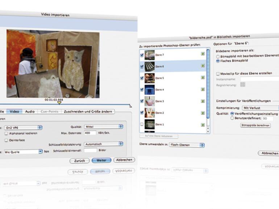Uncheck the Ebene 7 layer checkbox
Screen dimensions: 279x209
click(142, 55)
